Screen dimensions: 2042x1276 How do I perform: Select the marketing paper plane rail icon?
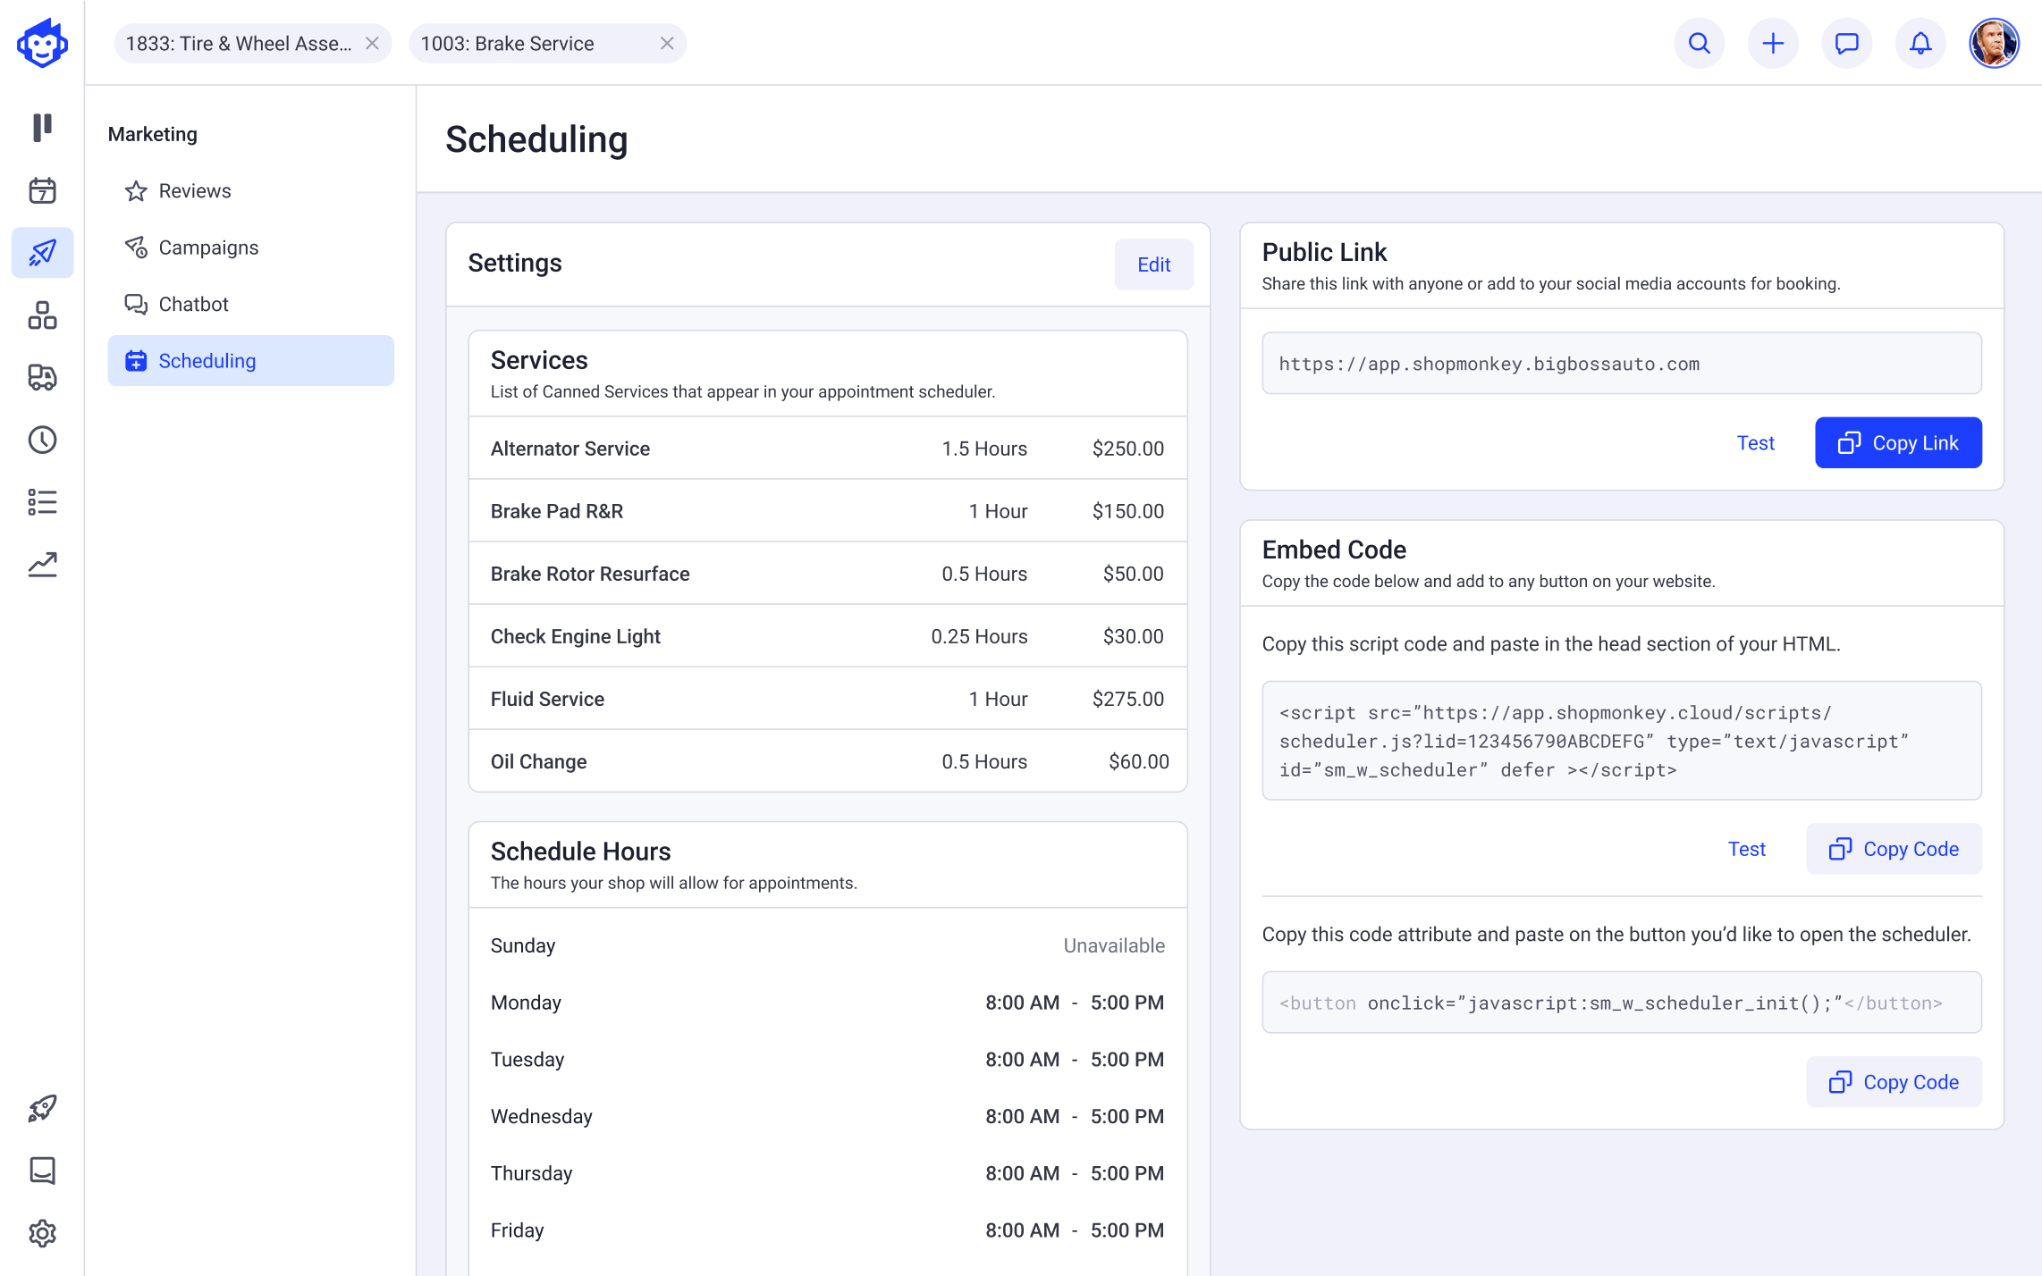tap(42, 253)
